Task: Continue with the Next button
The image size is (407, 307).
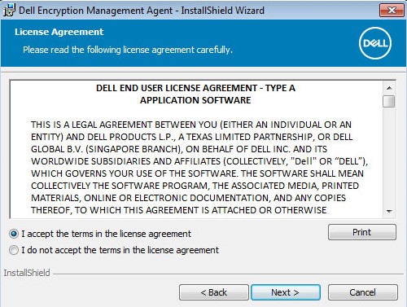Action: click(x=286, y=292)
